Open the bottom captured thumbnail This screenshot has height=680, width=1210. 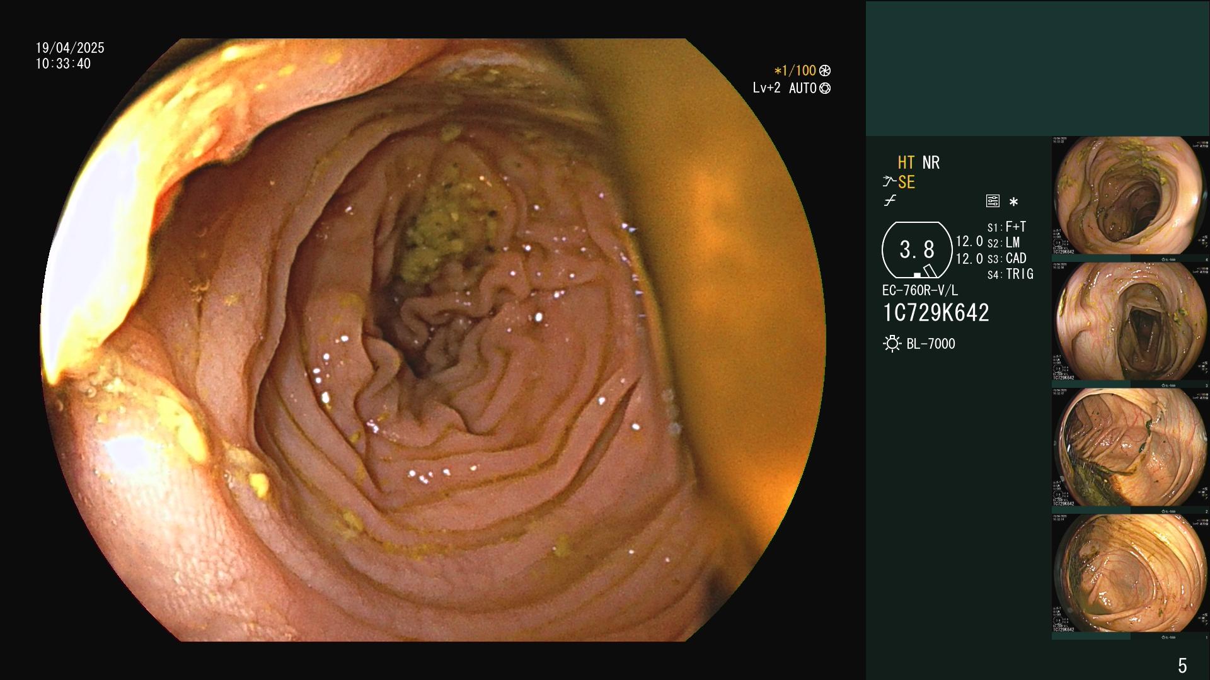tap(1130, 573)
